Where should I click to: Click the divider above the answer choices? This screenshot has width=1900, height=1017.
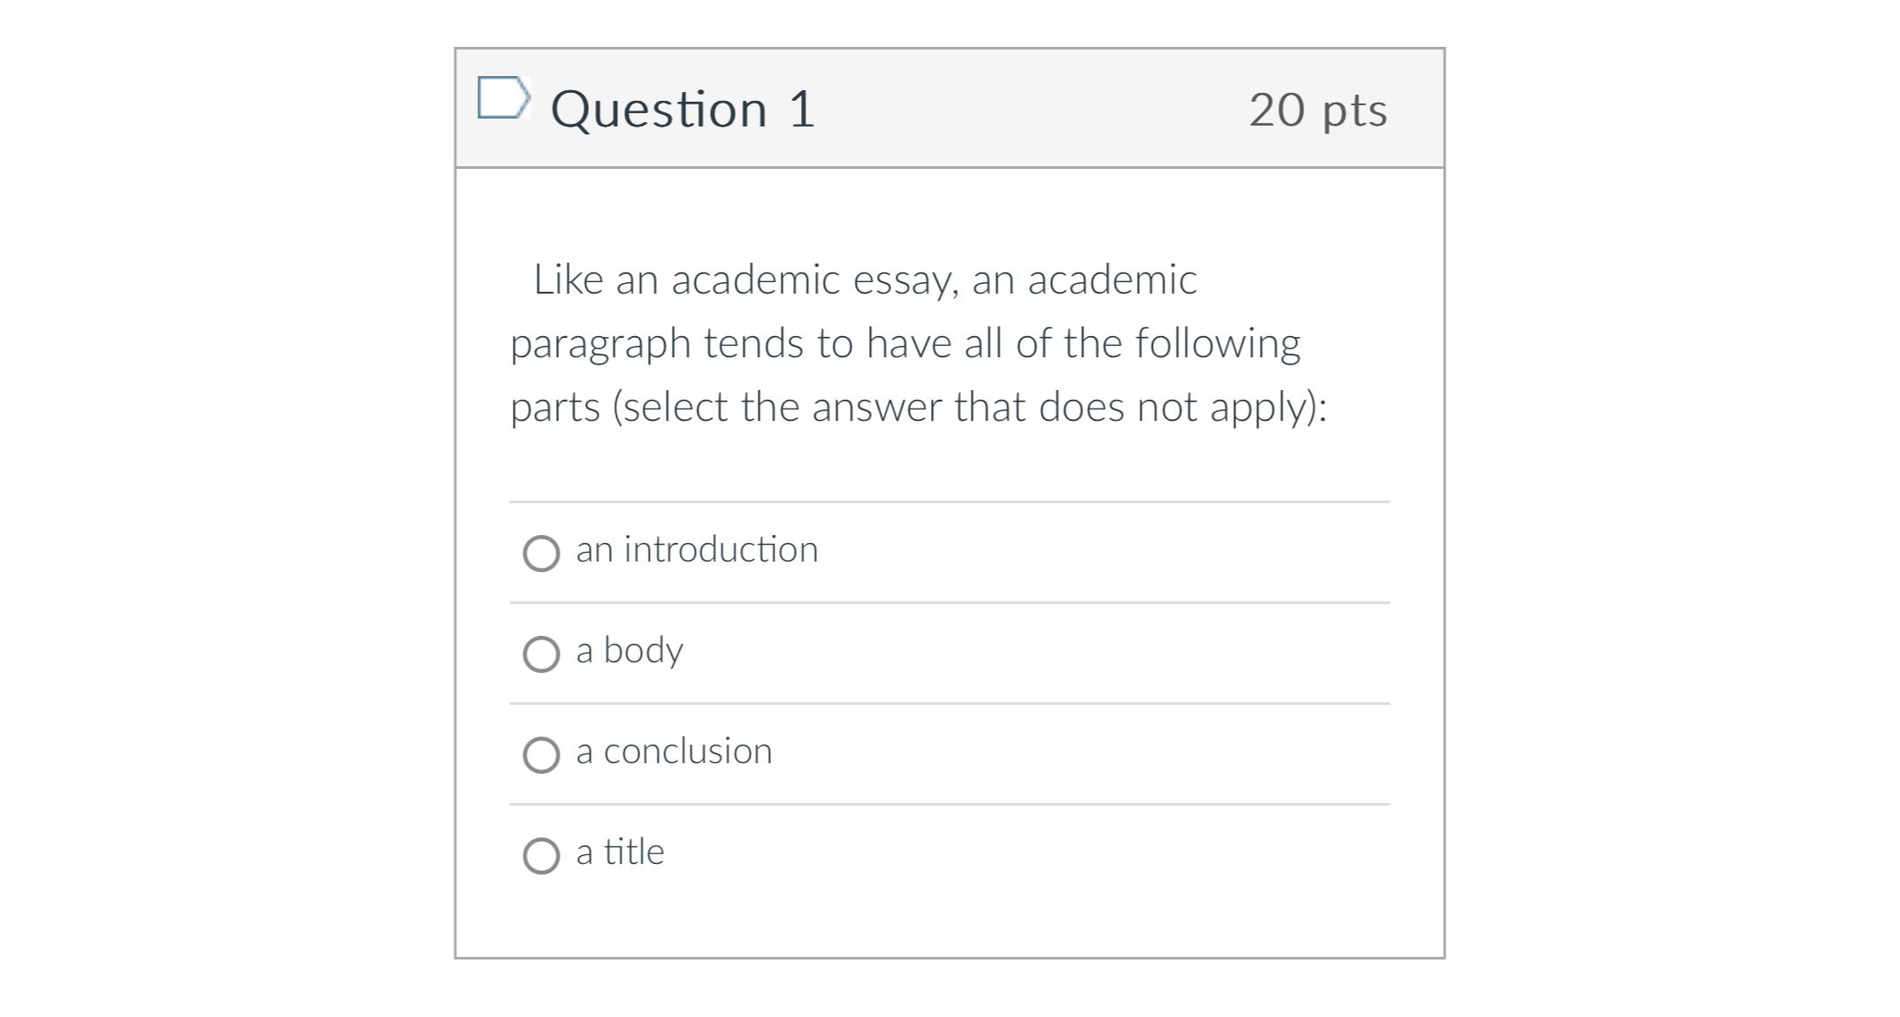click(x=950, y=500)
